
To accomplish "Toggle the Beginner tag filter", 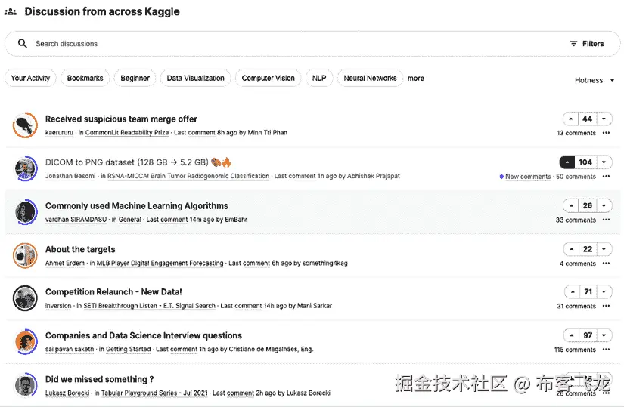I will tap(135, 79).
